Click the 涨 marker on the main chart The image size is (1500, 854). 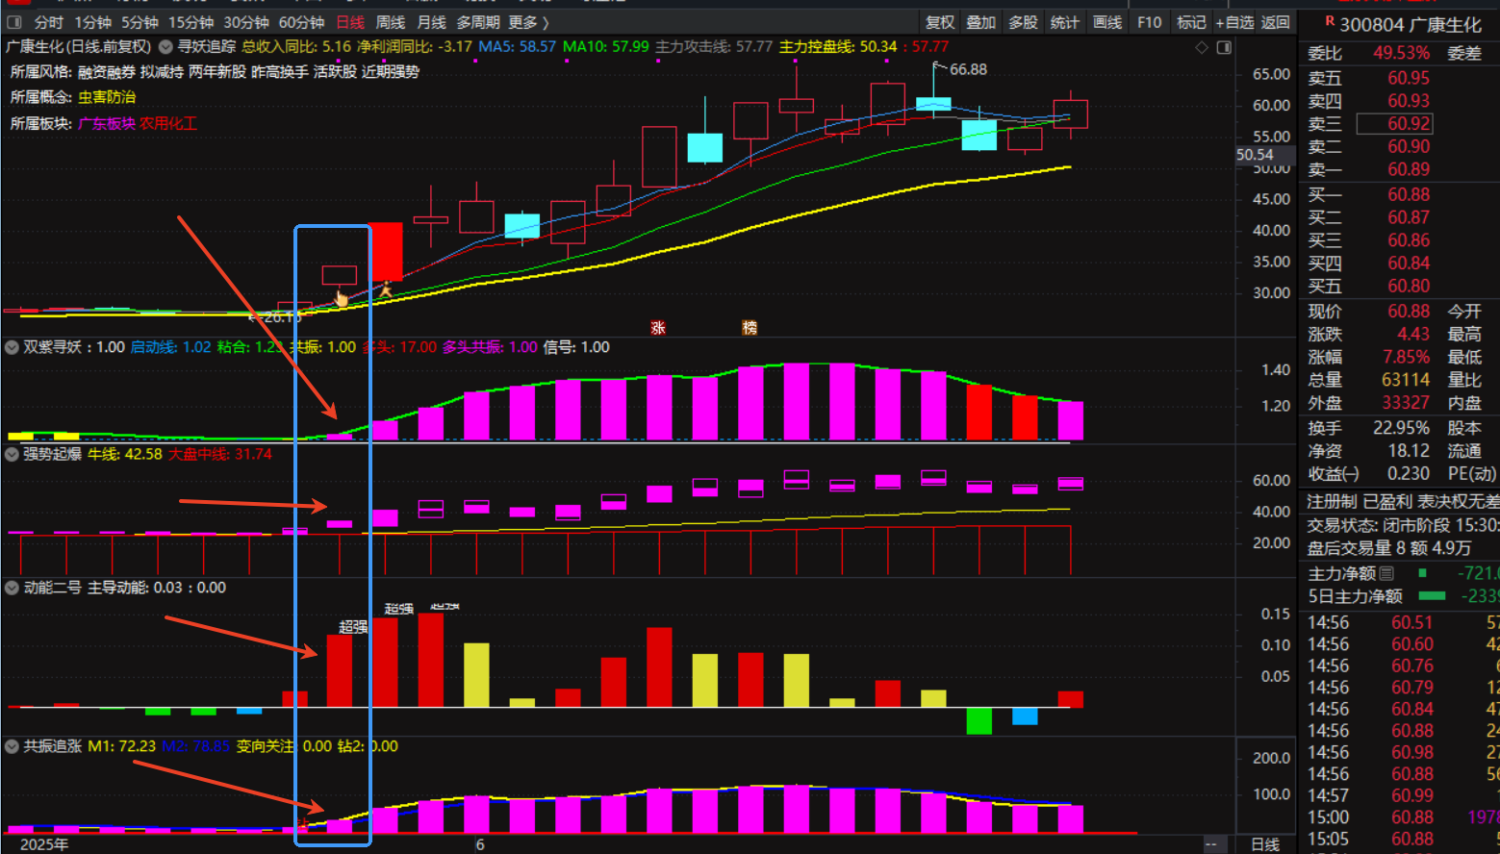[658, 328]
